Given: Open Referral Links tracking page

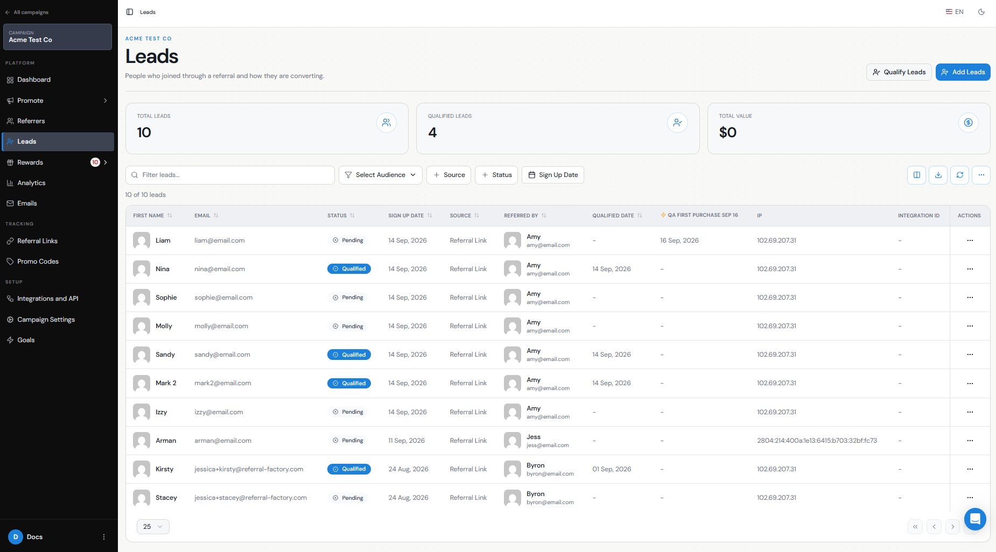Looking at the screenshot, I should (58, 241).
